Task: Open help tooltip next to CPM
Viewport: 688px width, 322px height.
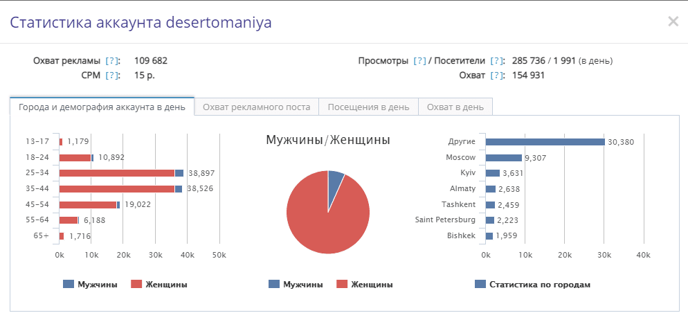Action: (x=112, y=75)
